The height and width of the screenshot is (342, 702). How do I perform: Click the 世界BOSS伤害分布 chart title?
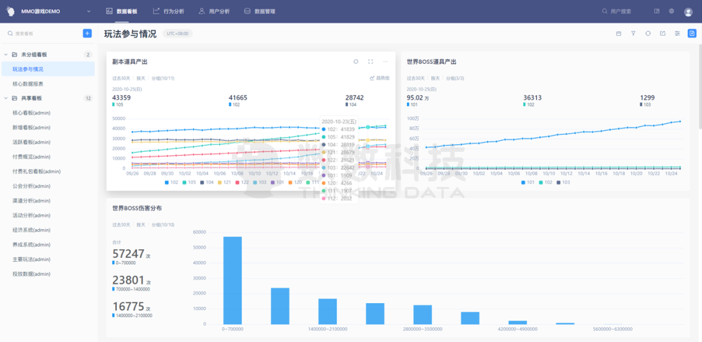(137, 208)
